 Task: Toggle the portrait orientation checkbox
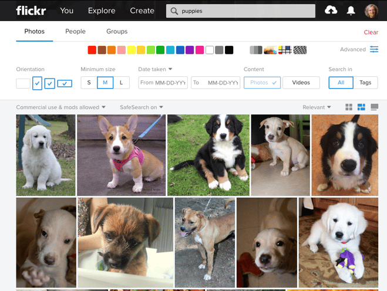pos(37,83)
